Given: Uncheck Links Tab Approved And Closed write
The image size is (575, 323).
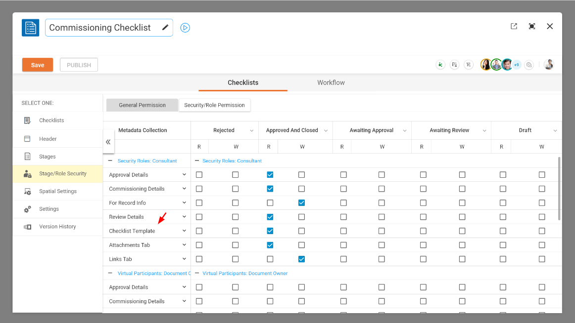Looking at the screenshot, I should 301,259.
